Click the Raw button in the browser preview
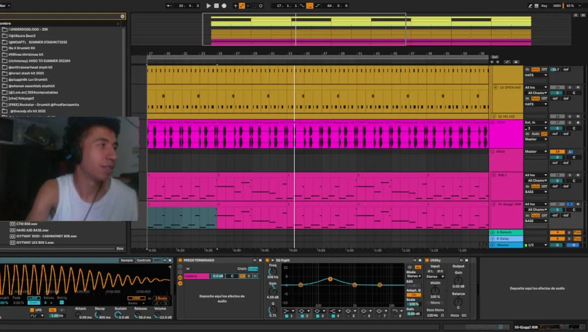 (x=120, y=249)
